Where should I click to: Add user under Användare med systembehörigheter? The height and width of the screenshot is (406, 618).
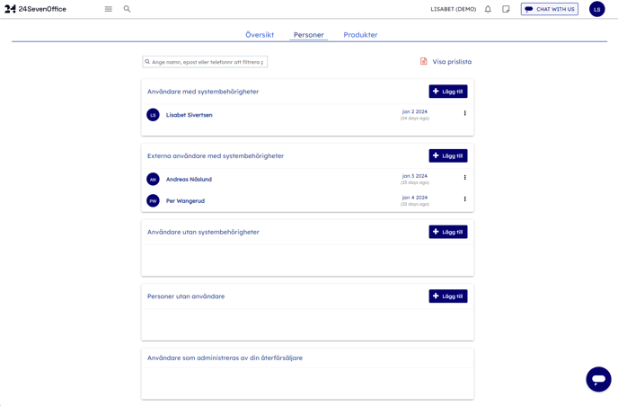(447, 92)
